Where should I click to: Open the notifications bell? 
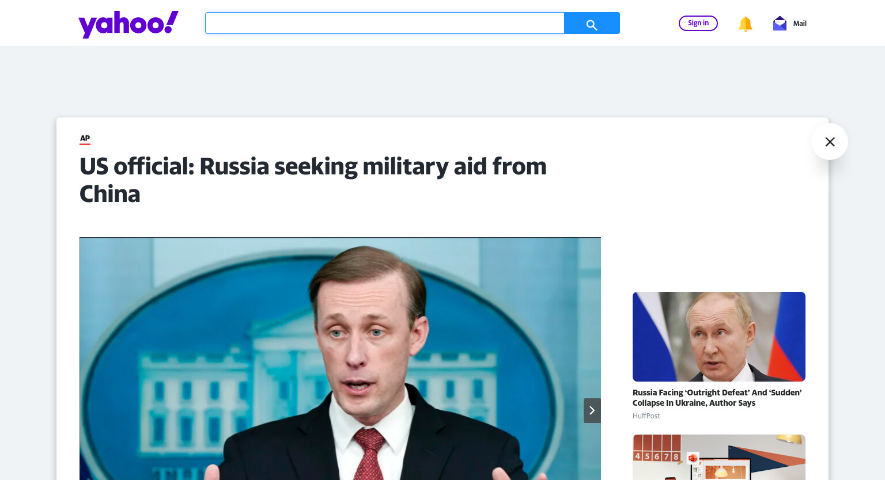coord(745,24)
